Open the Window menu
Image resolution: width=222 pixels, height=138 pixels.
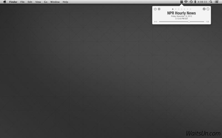pyautogui.click(x=55, y=2)
